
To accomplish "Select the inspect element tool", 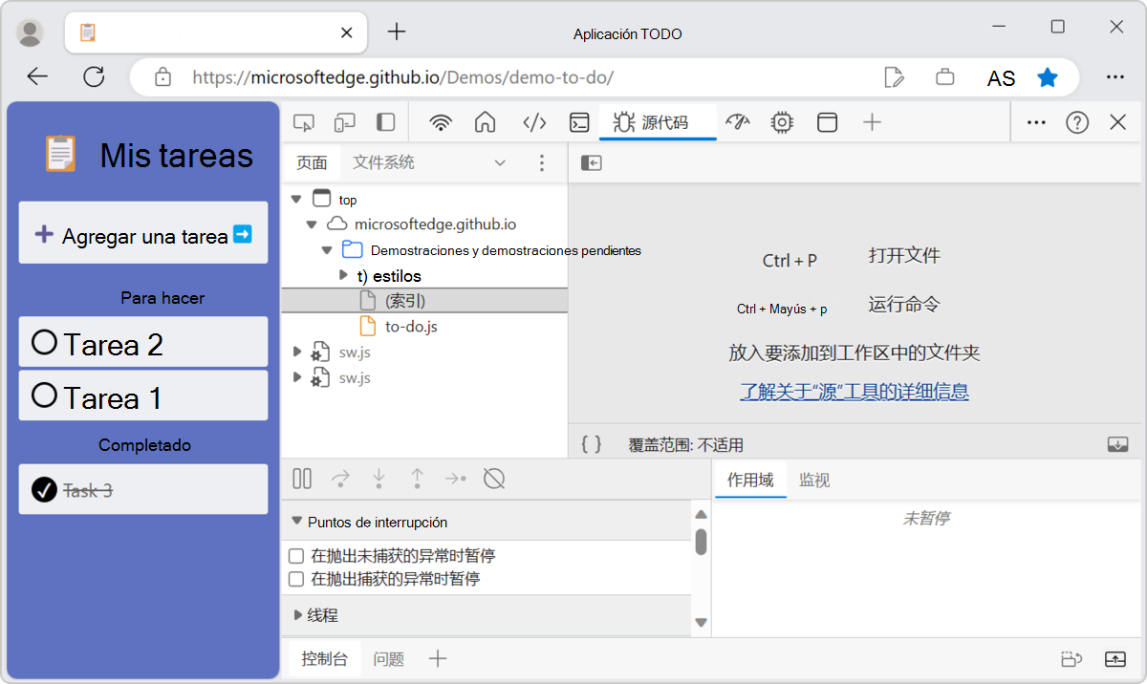I will point(303,122).
